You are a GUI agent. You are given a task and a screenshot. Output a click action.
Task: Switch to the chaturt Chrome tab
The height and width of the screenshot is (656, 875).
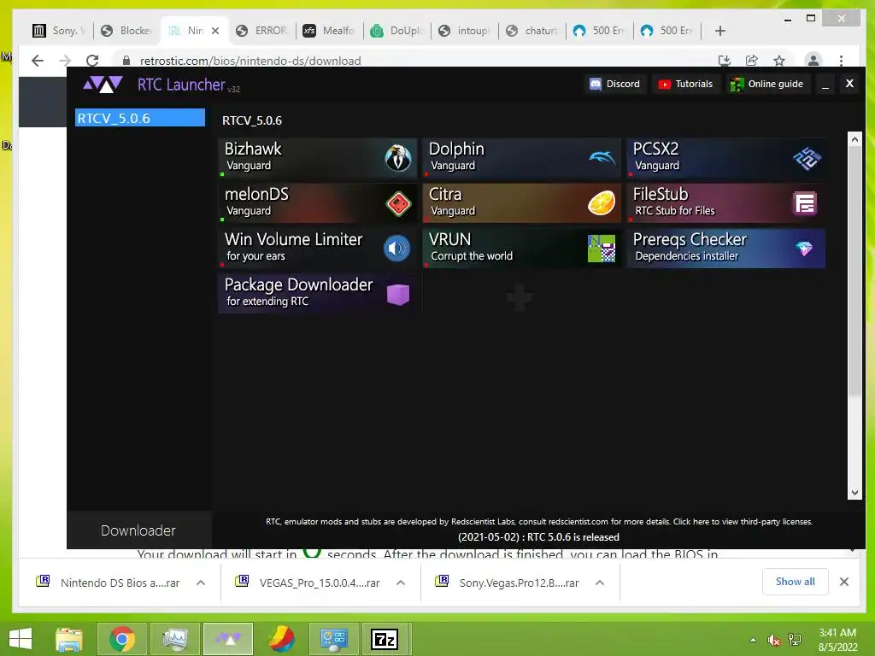coord(531,31)
